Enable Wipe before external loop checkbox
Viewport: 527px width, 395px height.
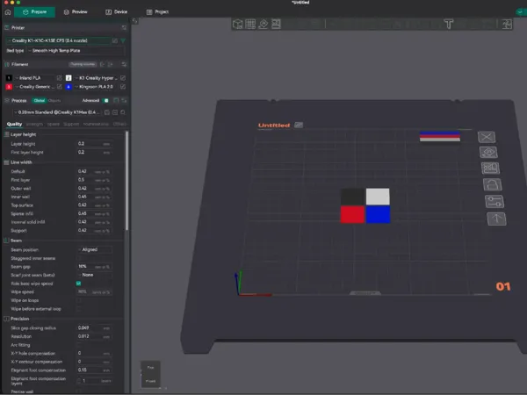pyautogui.click(x=79, y=309)
